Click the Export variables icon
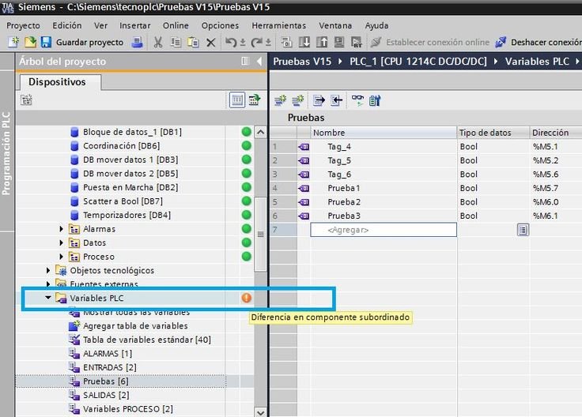 click(319, 100)
